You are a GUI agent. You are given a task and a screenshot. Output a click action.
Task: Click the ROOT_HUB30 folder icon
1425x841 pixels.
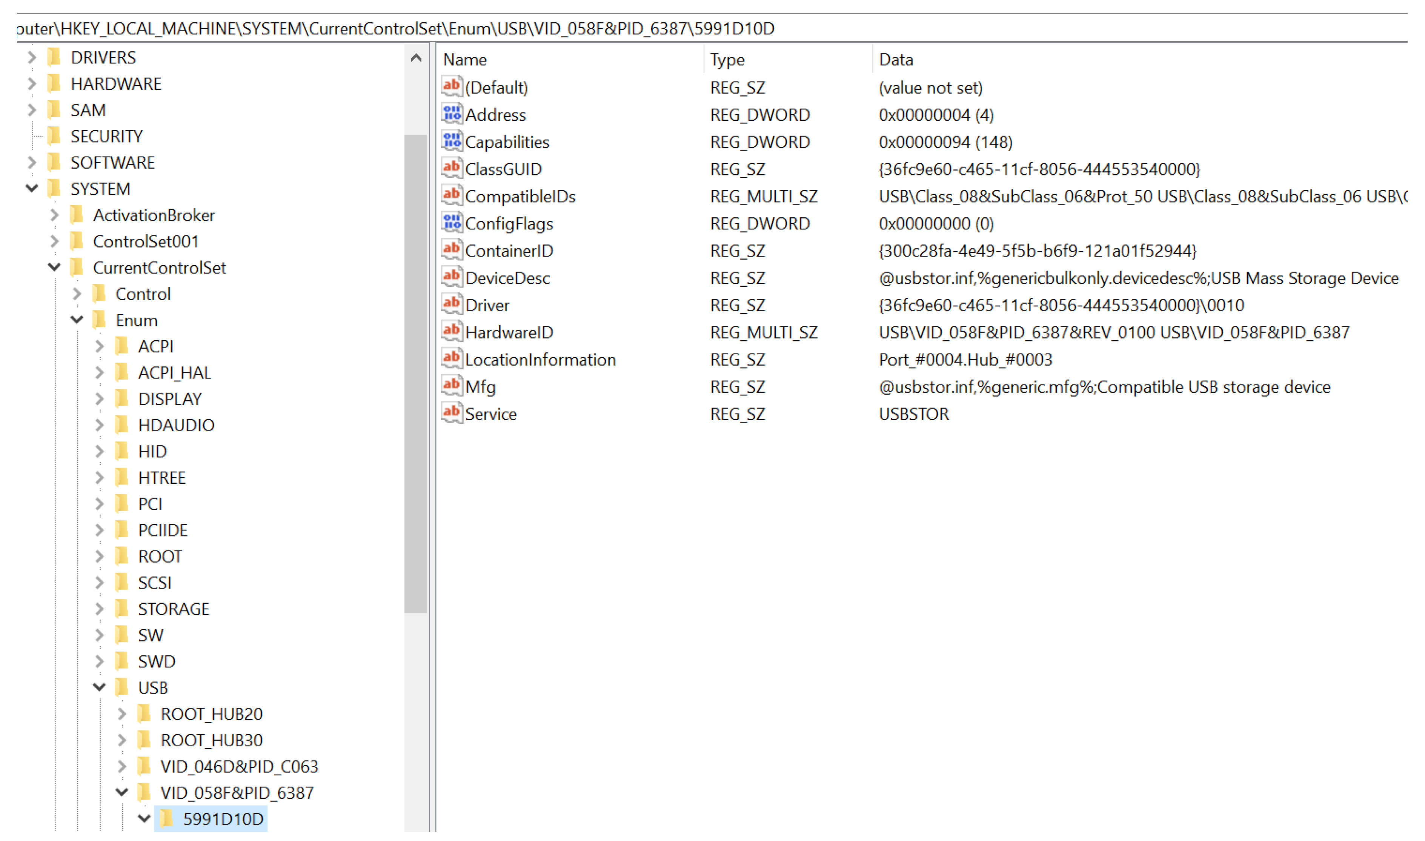[144, 740]
